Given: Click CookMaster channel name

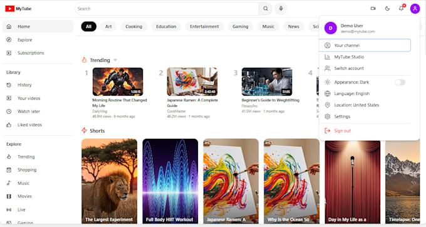Looking at the screenshot, I should coord(176,111).
